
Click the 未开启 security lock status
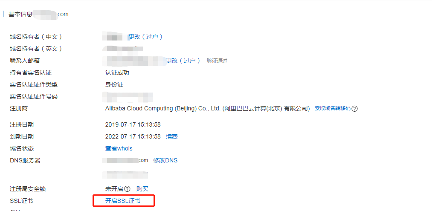pyautogui.click(x=114, y=189)
